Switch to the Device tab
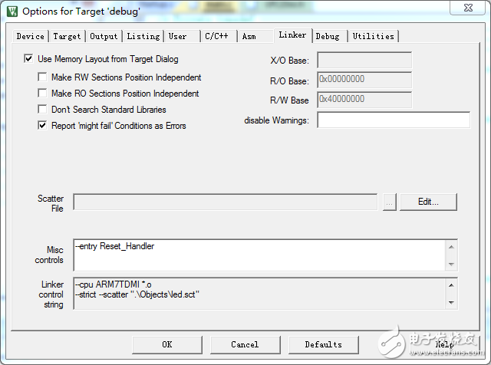 pos(31,36)
